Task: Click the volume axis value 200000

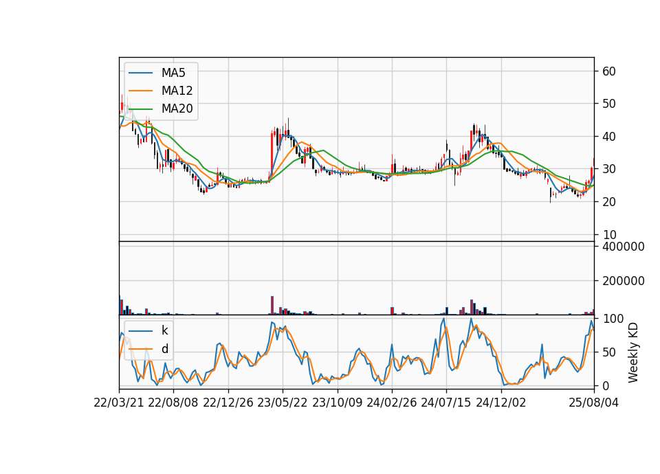Action: [624, 281]
